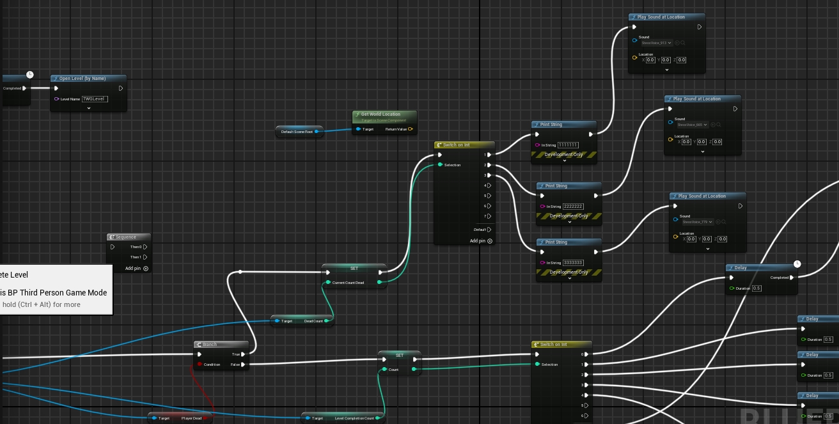Expand the Open Level (by Name) node chevron

click(89, 108)
